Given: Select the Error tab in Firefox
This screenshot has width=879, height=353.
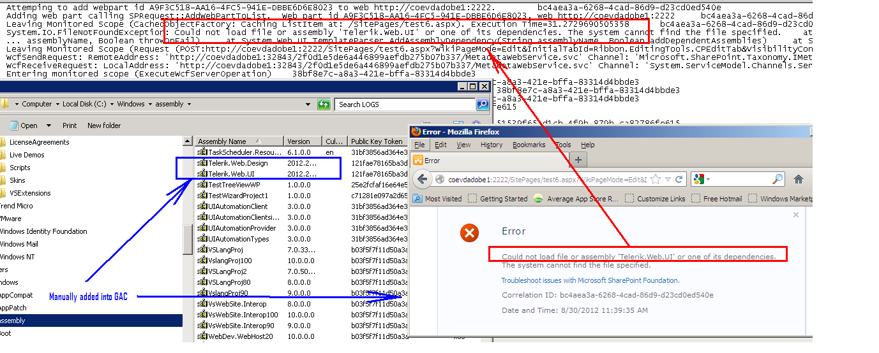Looking at the screenshot, I should pos(488,160).
